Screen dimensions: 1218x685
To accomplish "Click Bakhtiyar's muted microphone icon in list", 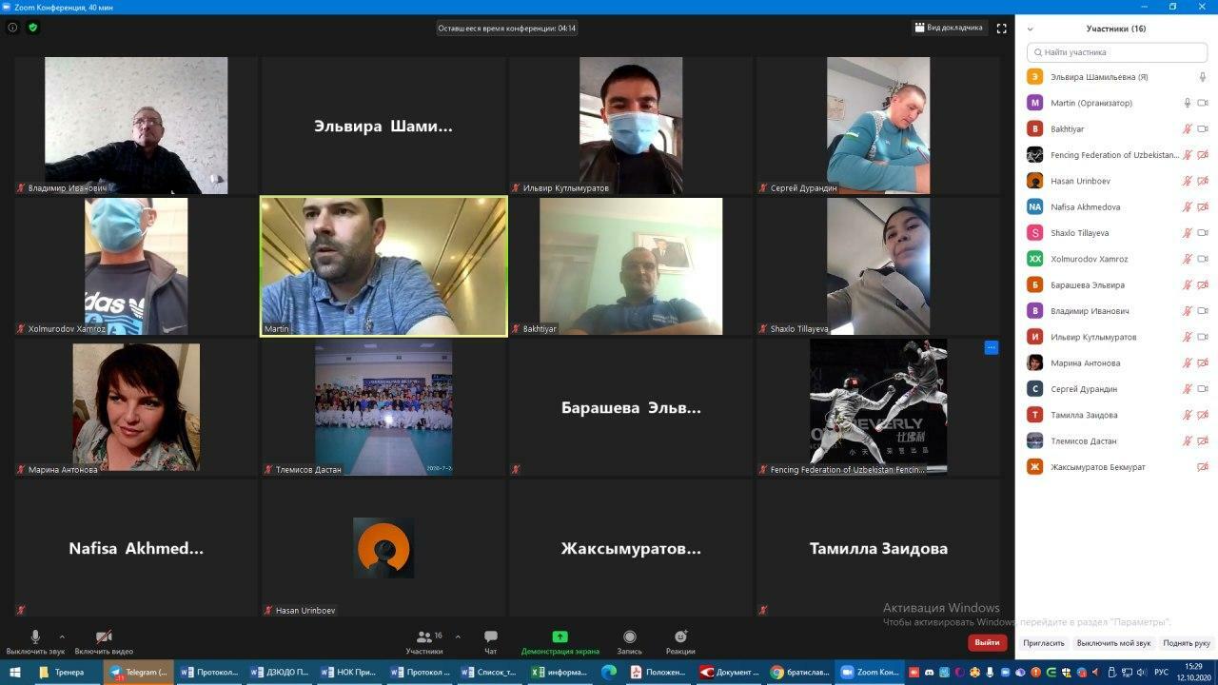I will (x=1188, y=128).
